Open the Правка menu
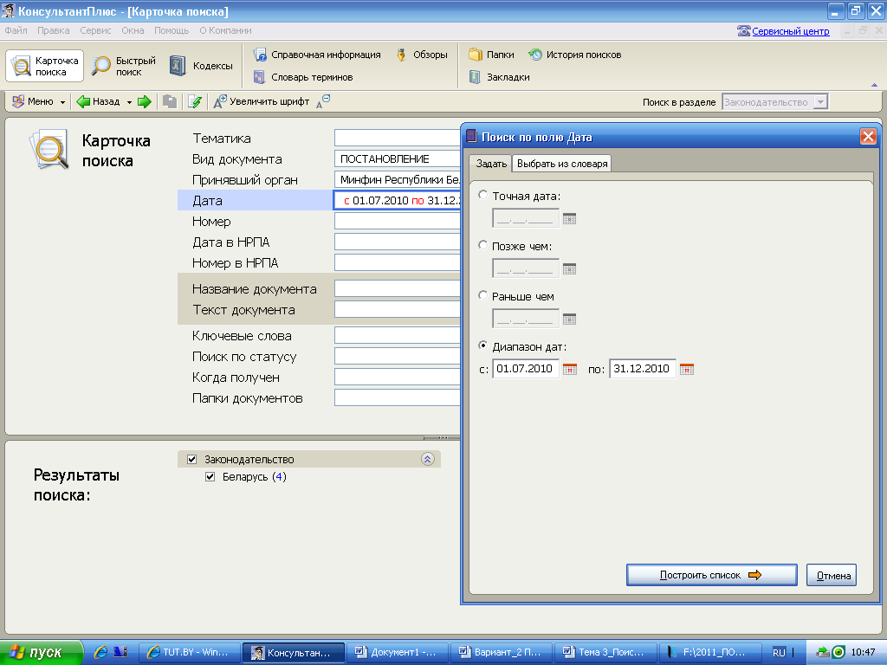 pyautogui.click(x=53, y=30)
